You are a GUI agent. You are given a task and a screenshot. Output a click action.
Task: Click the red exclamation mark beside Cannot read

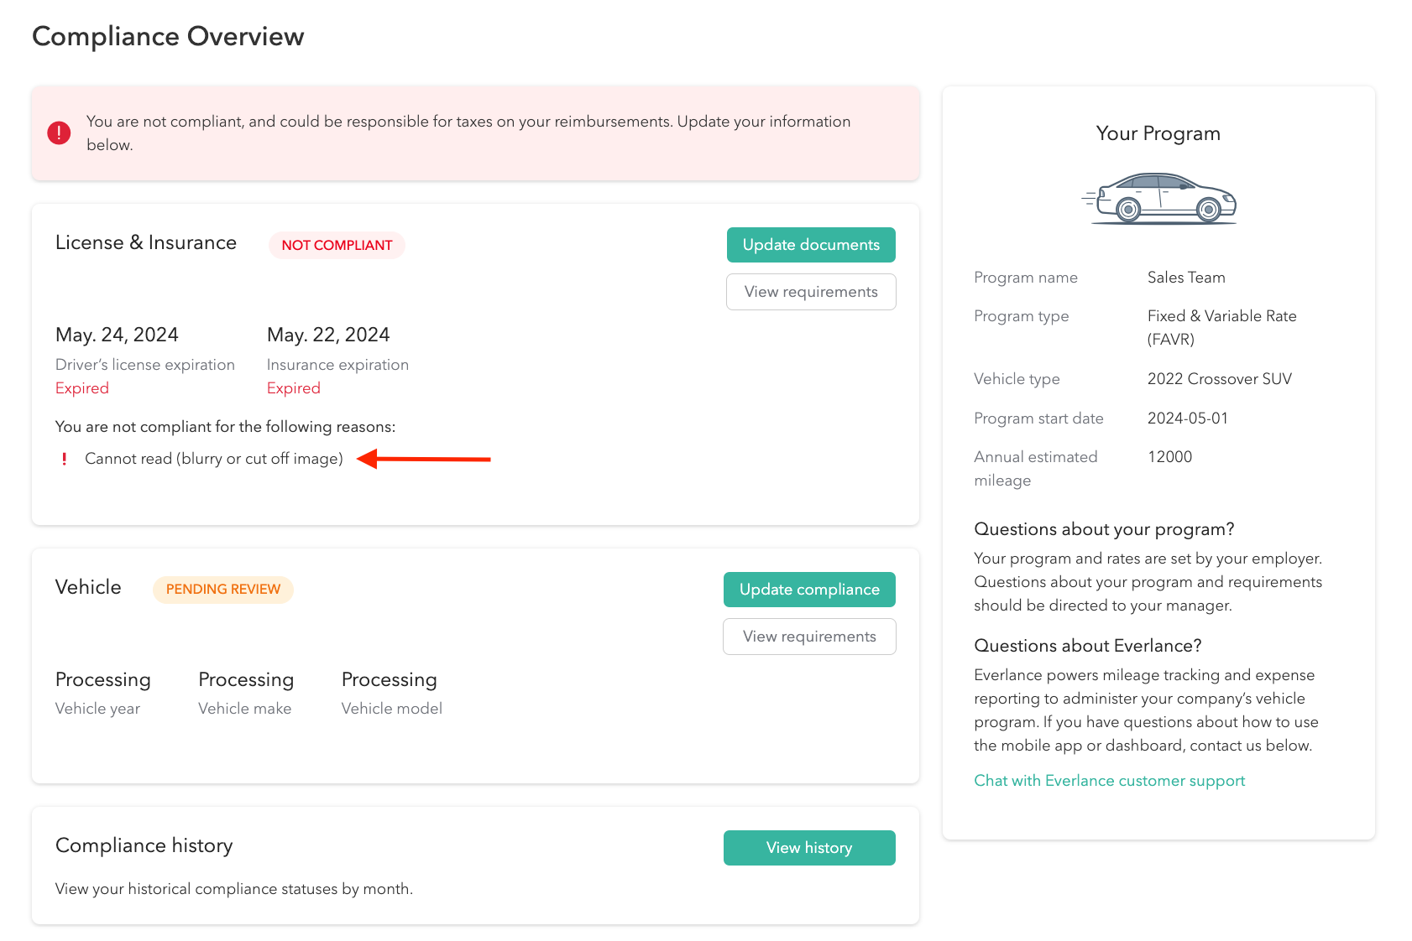[x=65, y=459]
